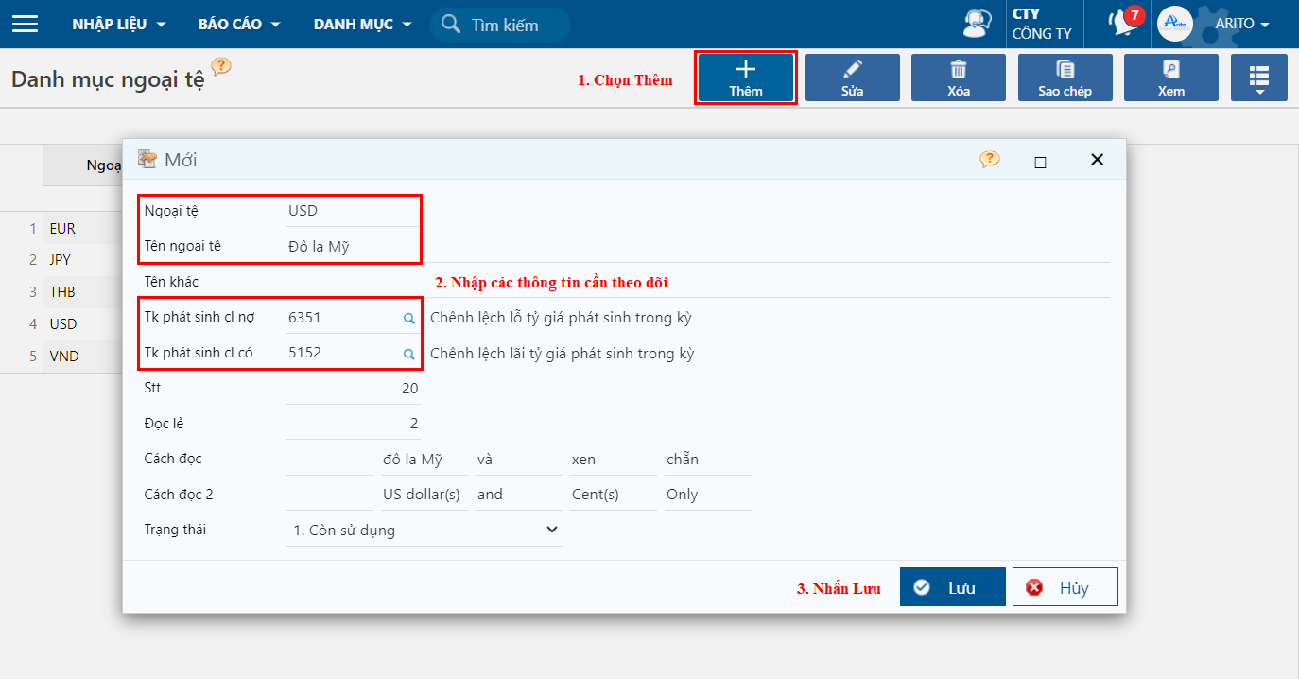Click the Xóa trash toolbar button
The width and height of the screenshot is (1299, 679).
pos(958,78)
